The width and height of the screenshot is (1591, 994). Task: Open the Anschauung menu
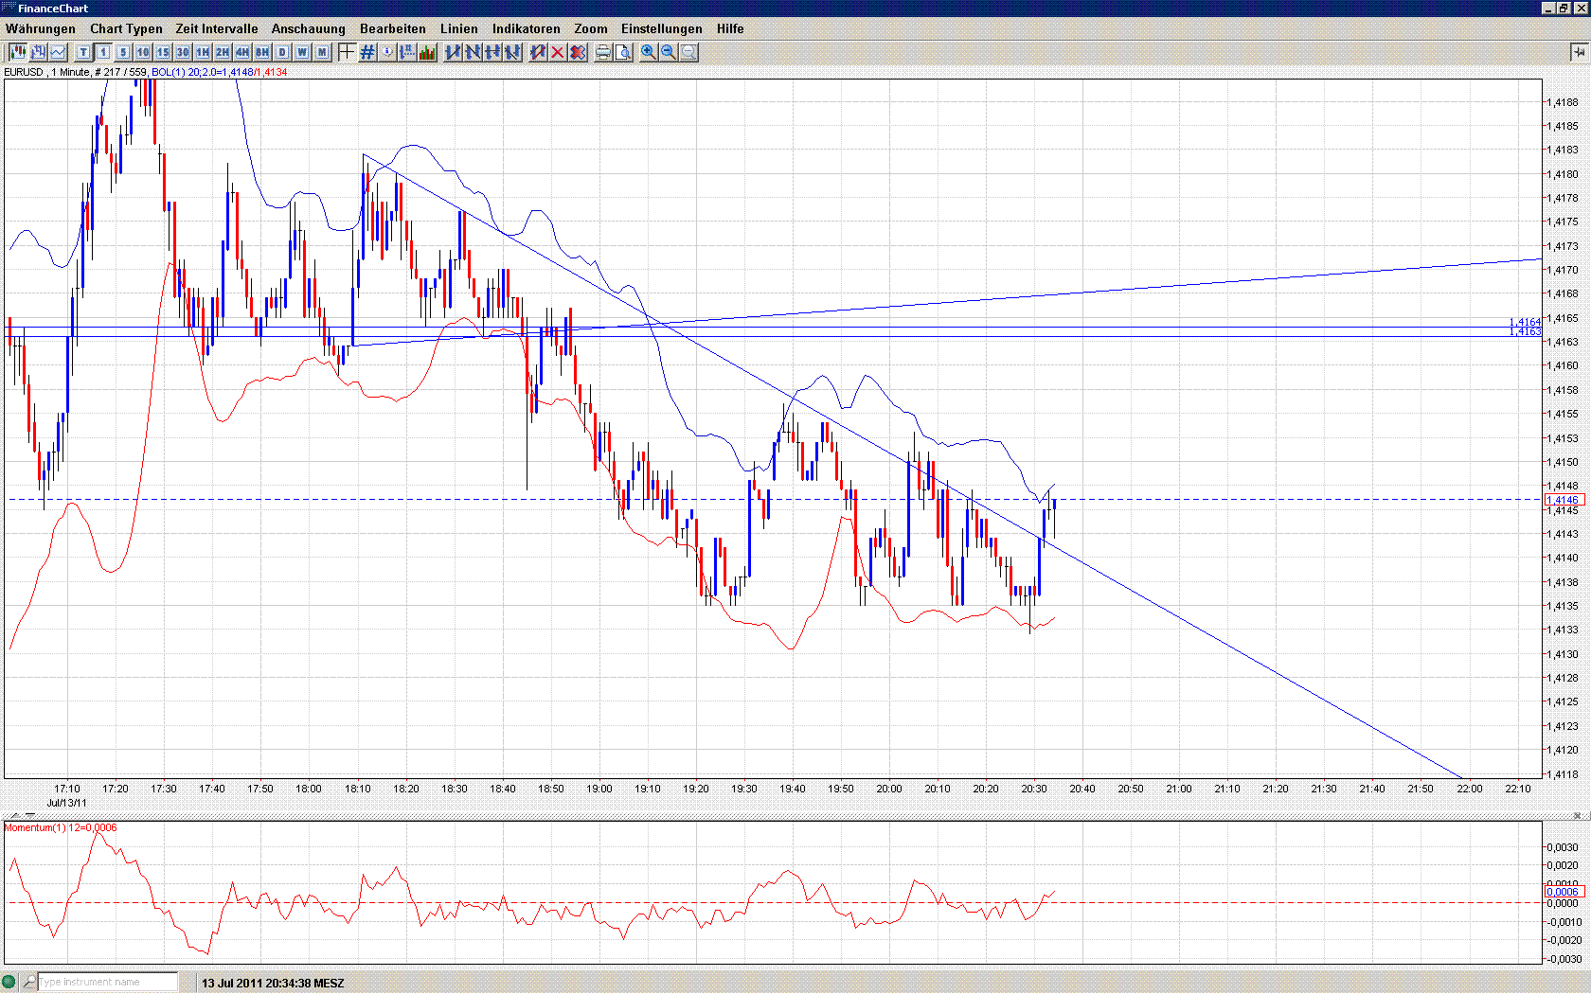point(309,28)
